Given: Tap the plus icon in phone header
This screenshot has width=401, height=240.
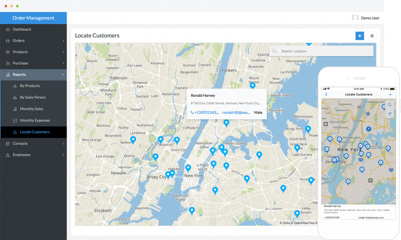Looking at the screenshot, I should pyautogui.click(x=390, y=94).
